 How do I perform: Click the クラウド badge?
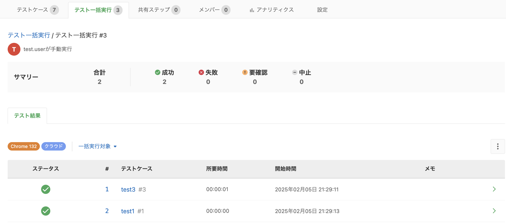(x=54, y=146)
